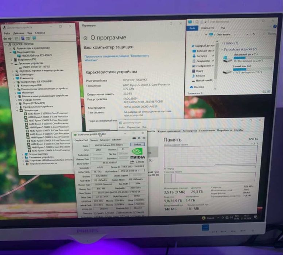Viewport: 283px width, 255px height.
Task: Open the Вид ribbon tab in Explorer
Action: tap(222, 28)
